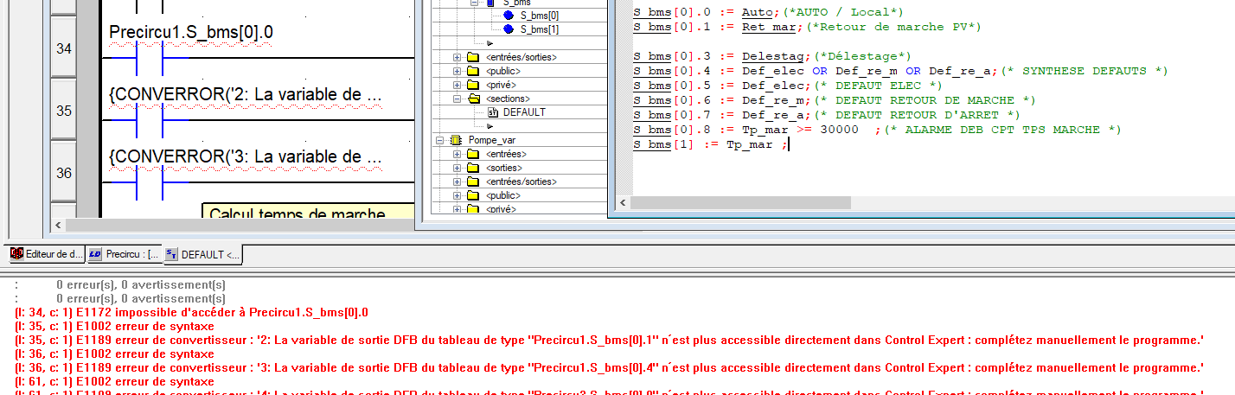Screen dimensions: 1235x395
Task: Switch to the Precircu ladder tab
Action: pyautogui.click(x=125, y=254)
